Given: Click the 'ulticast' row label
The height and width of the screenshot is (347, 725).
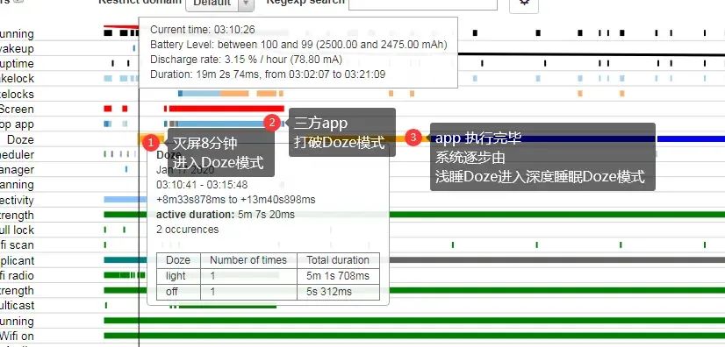Looking at the screenshot, I should [17, 306].
